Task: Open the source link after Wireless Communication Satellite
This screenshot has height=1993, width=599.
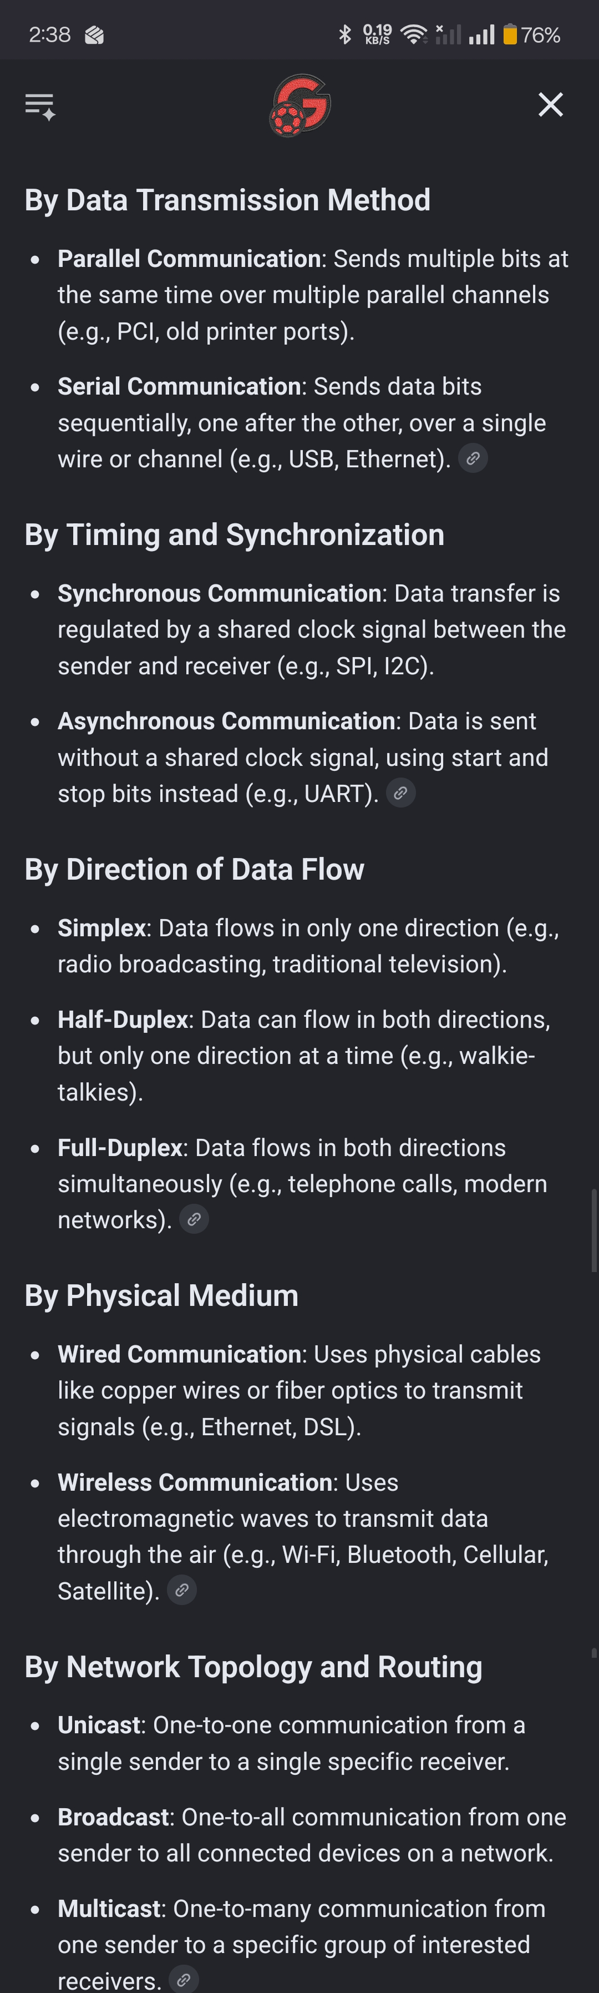Action: pyautogui.click(x=181, y=1590)
